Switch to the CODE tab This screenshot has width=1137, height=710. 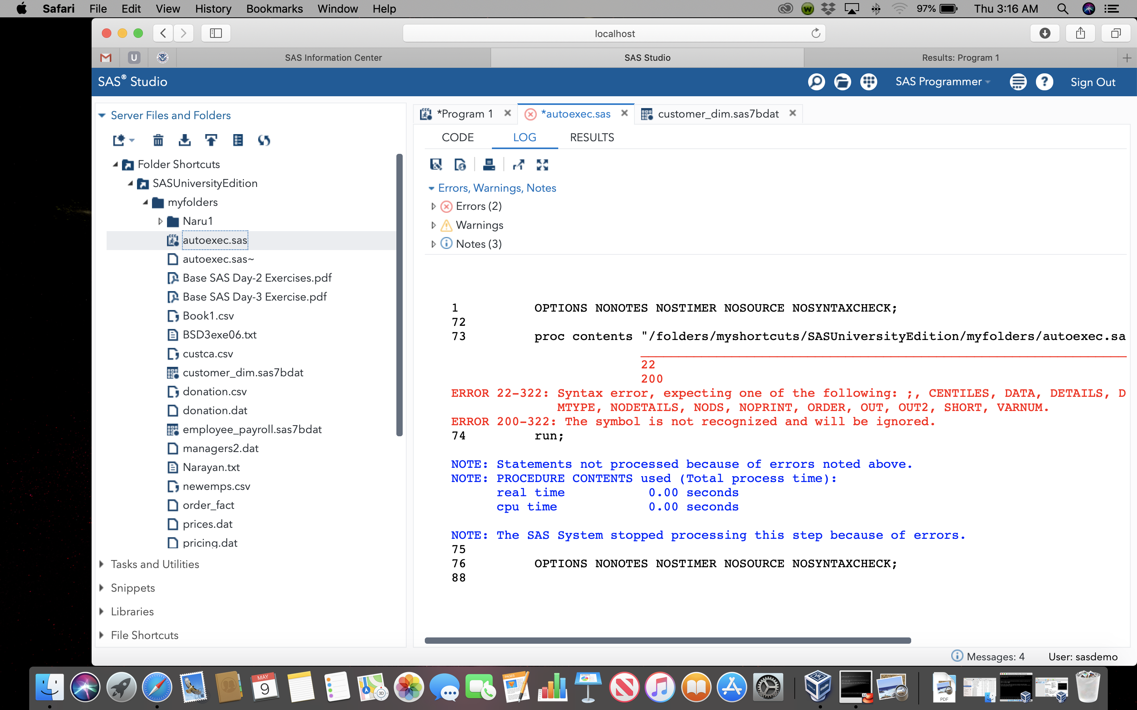tap(457, 137)
